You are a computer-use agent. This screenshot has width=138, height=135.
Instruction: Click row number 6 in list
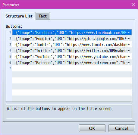(x=10, y=62)
